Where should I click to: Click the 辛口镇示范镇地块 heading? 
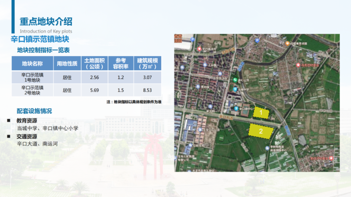click(x=40, y=39)
